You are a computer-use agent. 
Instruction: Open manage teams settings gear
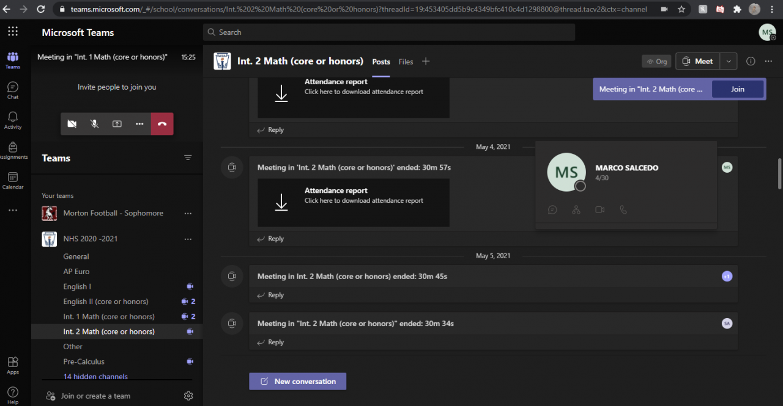[188, 396]
